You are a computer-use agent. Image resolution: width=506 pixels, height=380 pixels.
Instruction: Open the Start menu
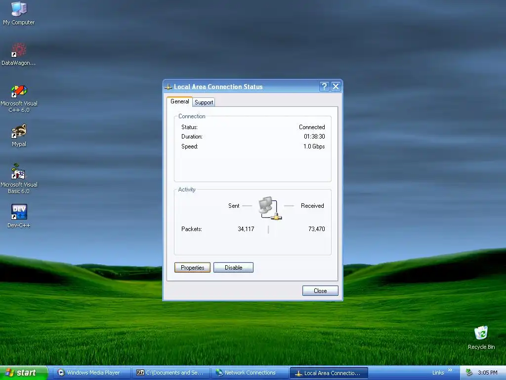coord(24,373)
